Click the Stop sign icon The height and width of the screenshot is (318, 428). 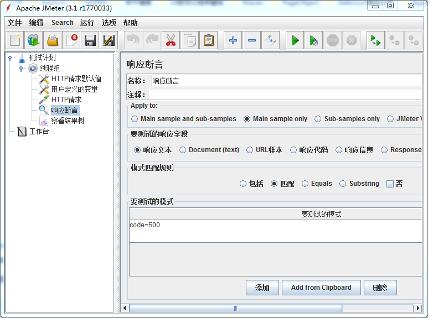coord(332,40)
